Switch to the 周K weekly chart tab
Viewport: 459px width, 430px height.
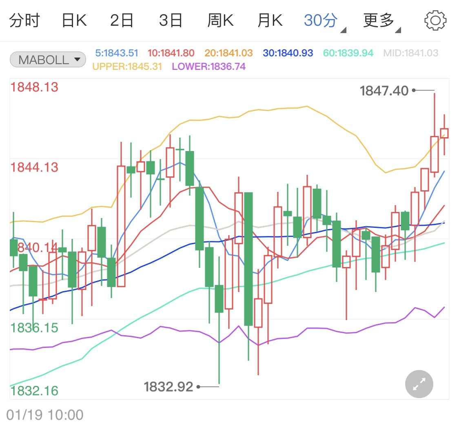point(220,20)
